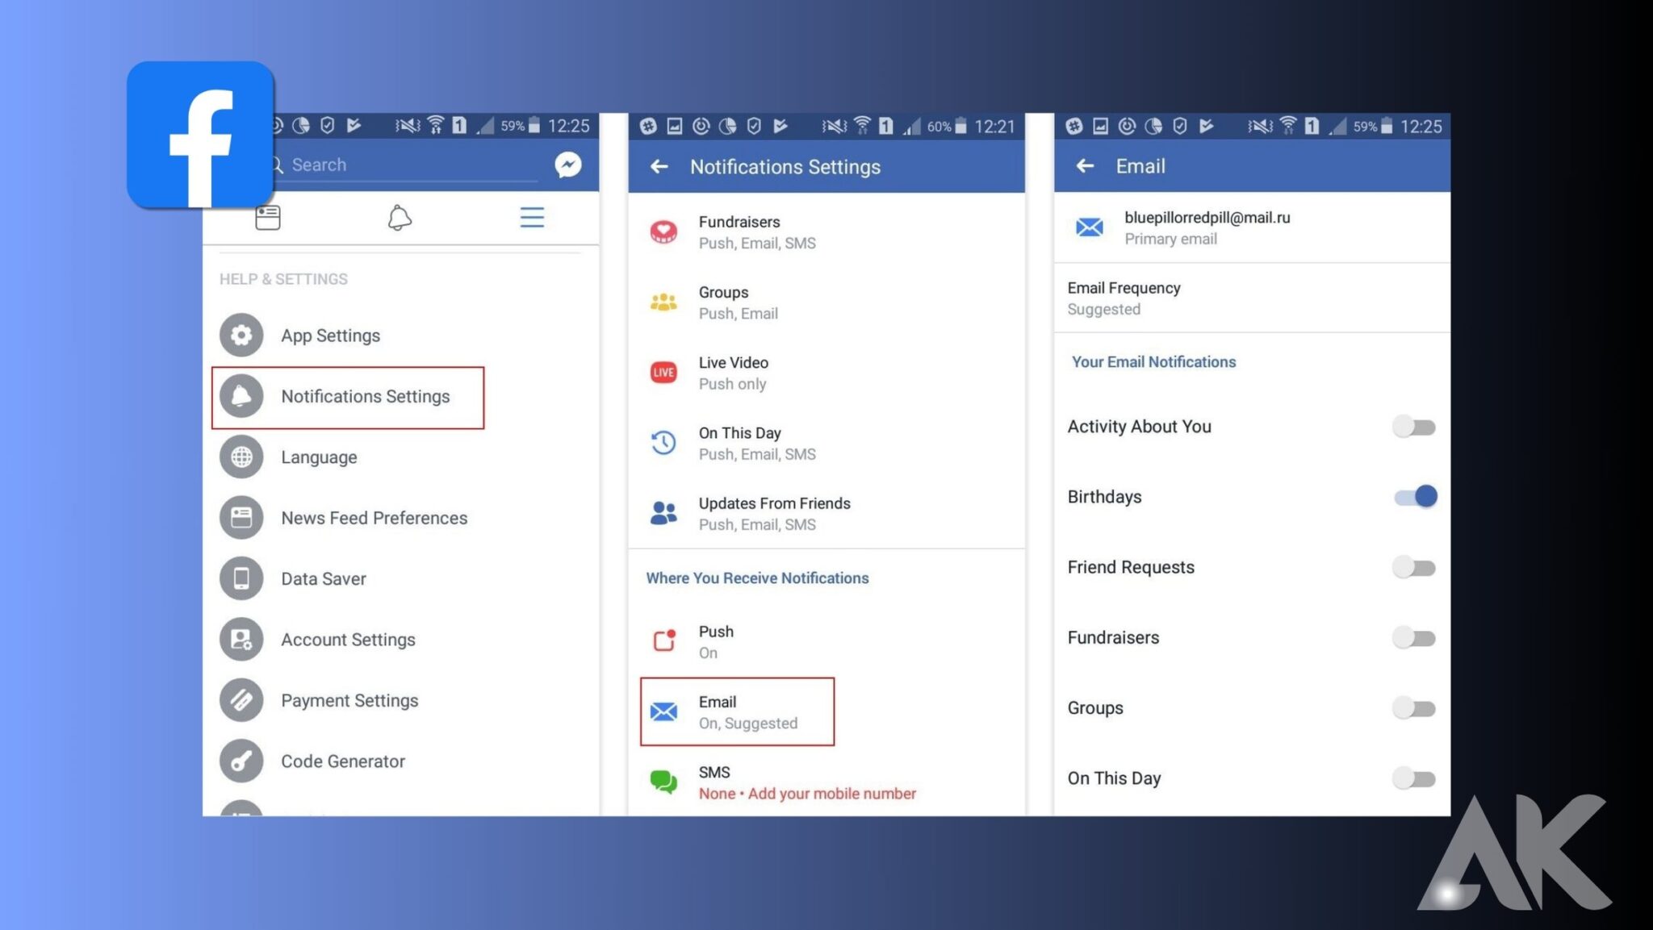Open the Push notifications setting
The height and width of the screenshot is (930, 1653).
click(x=716, y=640)
